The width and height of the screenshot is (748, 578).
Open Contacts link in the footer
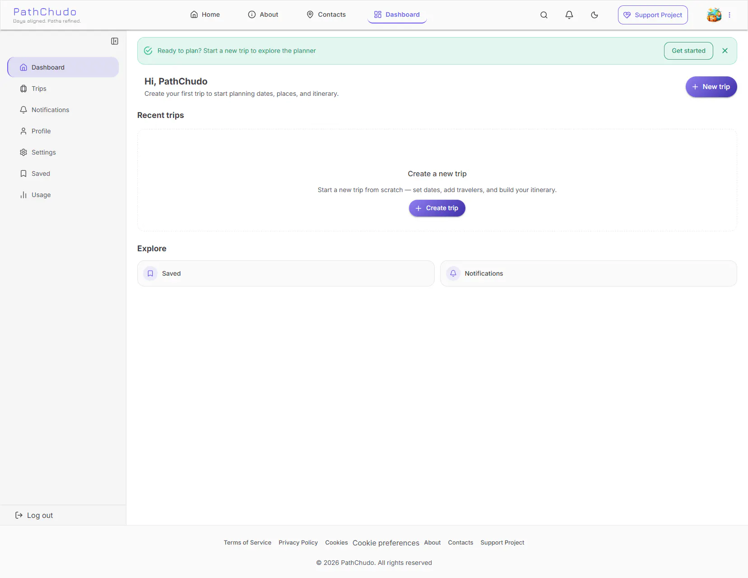(x=460, y=543)
